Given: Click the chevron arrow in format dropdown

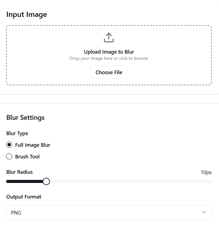Looking at the screenshot, I should pos(204,212).
